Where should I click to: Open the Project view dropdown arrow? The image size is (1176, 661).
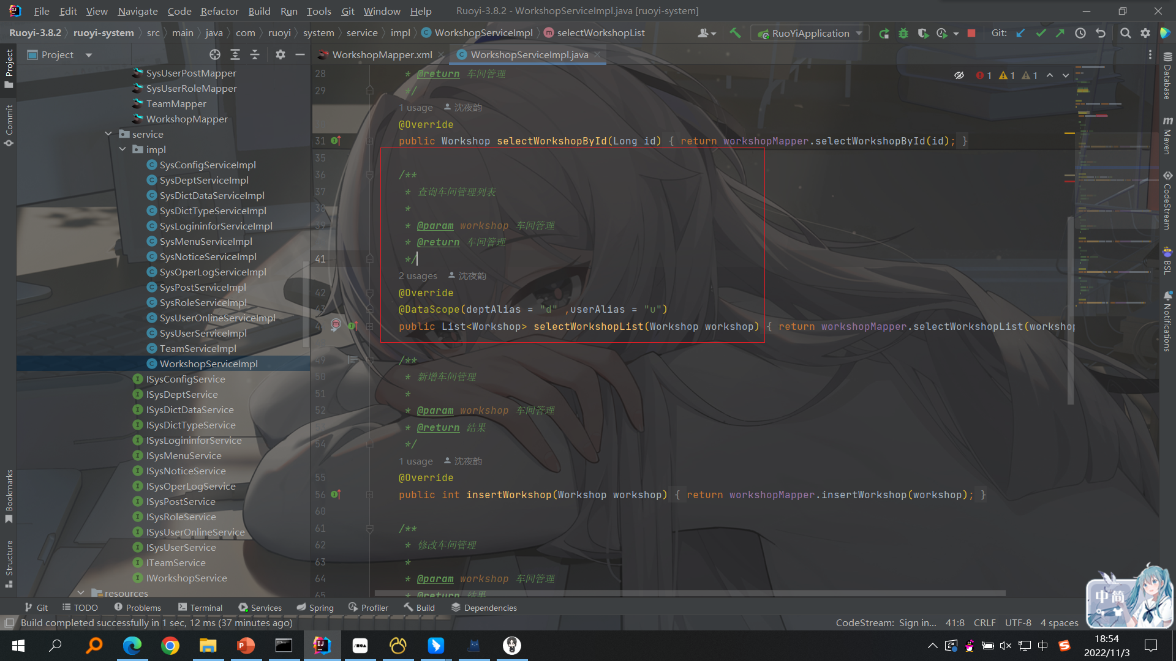pos(89,55)
